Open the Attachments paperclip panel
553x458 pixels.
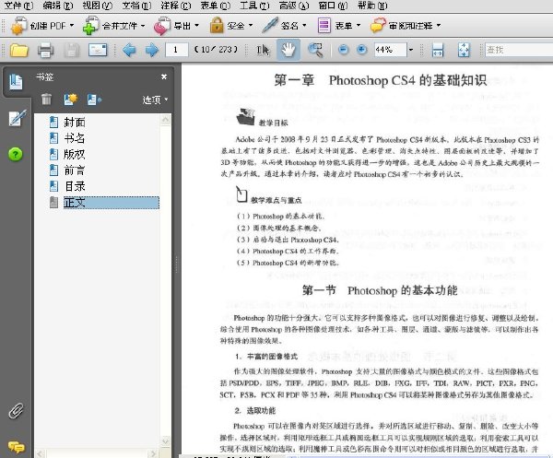coord(16,411)
